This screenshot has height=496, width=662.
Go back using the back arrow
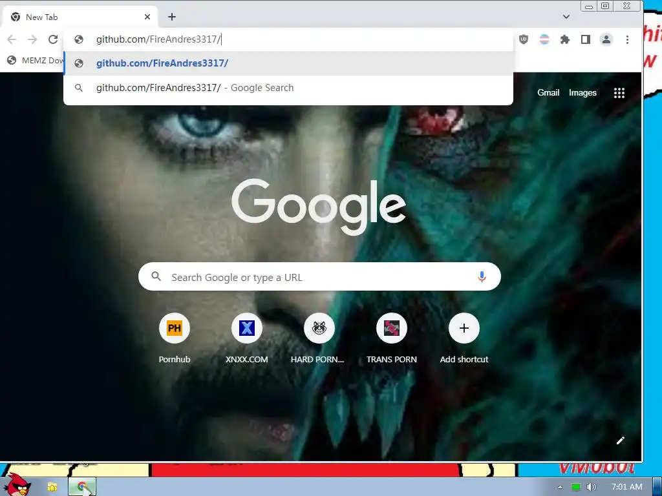[x=12, y=39]
